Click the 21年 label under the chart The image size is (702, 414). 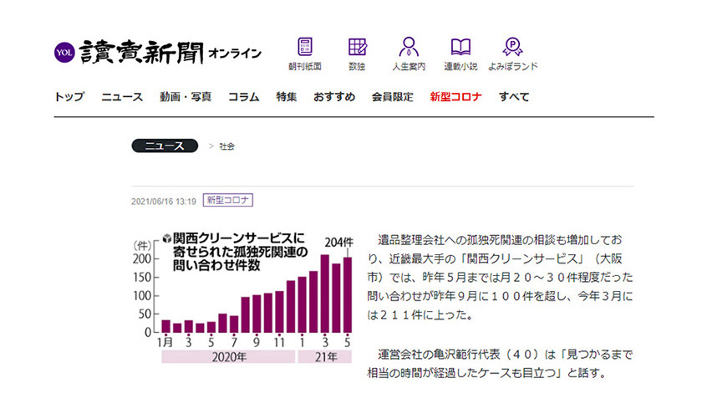click(325, 357)
